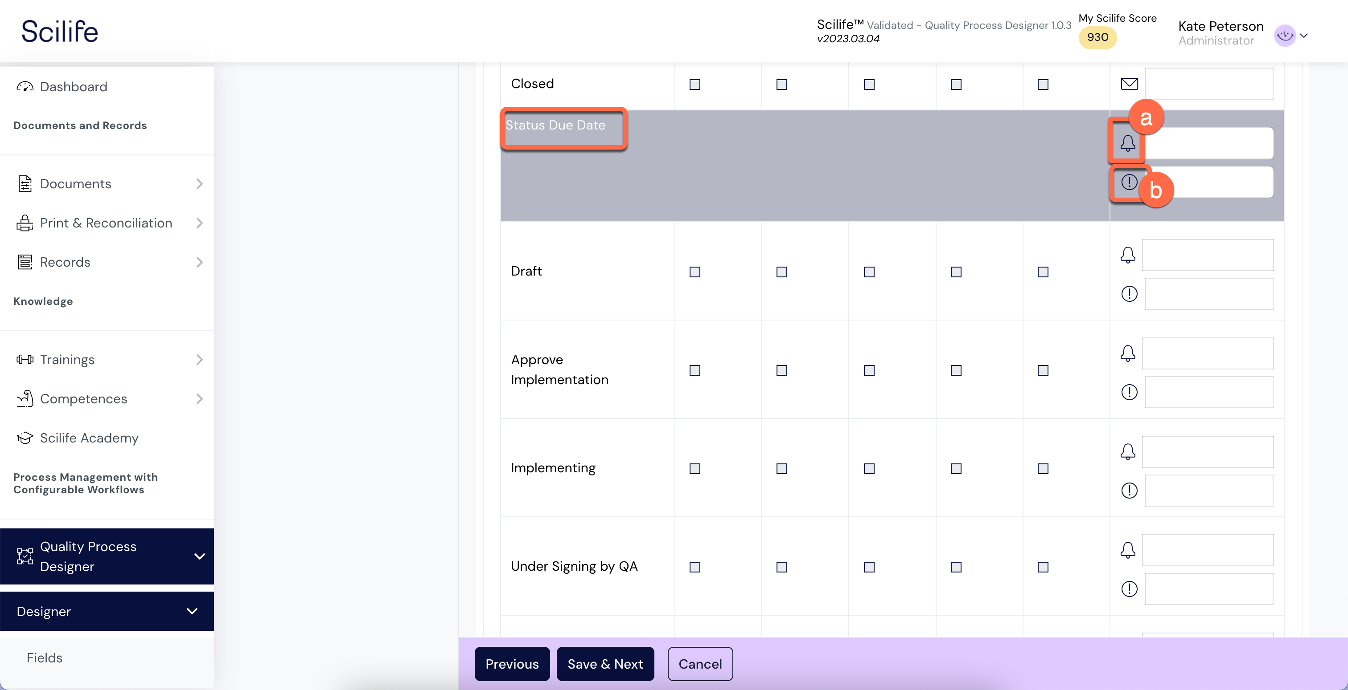Expand the Trainings menu chevron
The width and height of the screenshot is (1348, 690).
199,360
